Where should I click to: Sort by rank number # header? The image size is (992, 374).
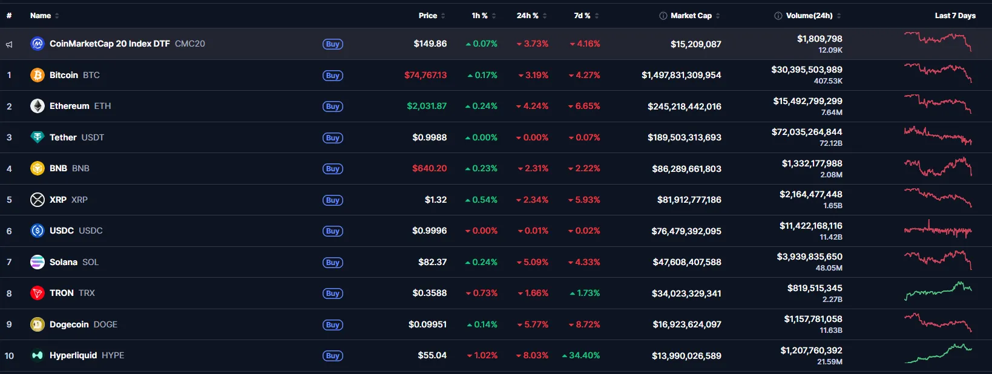(x=9, y=16)
